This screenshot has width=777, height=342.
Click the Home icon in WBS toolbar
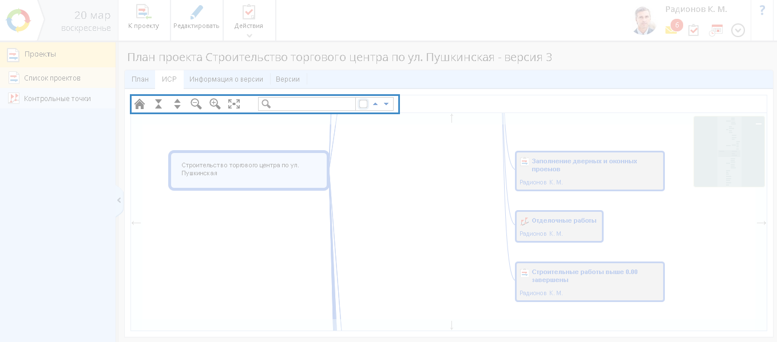coord(140,104)
